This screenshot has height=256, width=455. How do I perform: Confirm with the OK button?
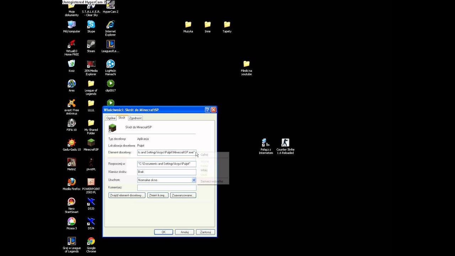(x=164, y=232)
